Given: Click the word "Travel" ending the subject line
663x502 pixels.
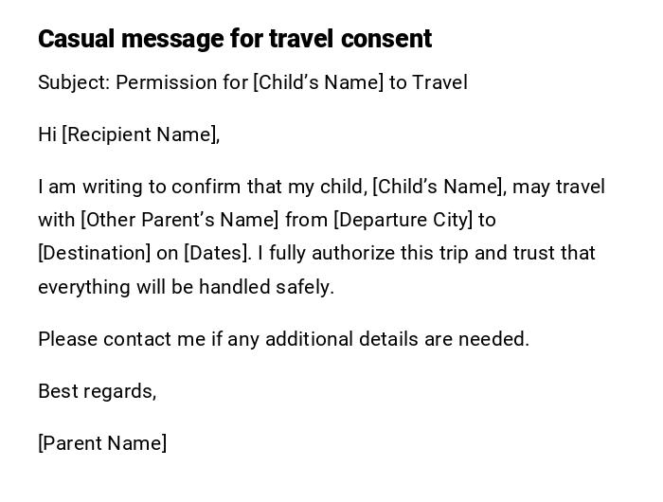Looking at the screenshot, I should tap(439, 82).
